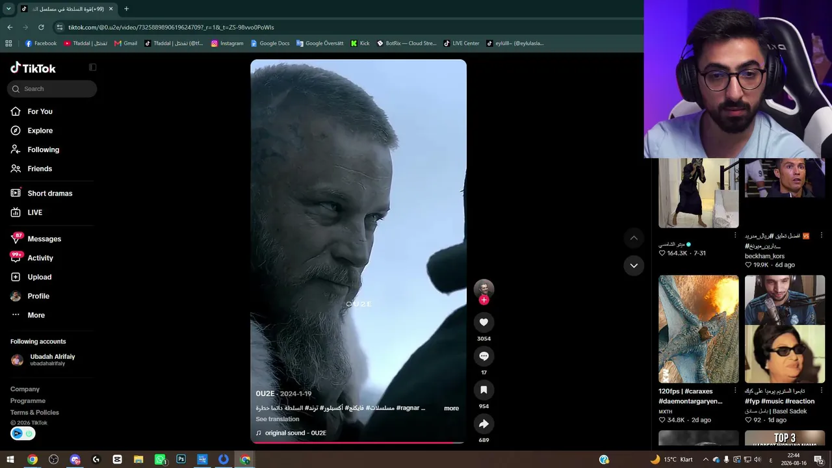This screenshot has width=832, height=468.
Task: Launch OBS Studio from taskbar
Action: tap(53, 460)
